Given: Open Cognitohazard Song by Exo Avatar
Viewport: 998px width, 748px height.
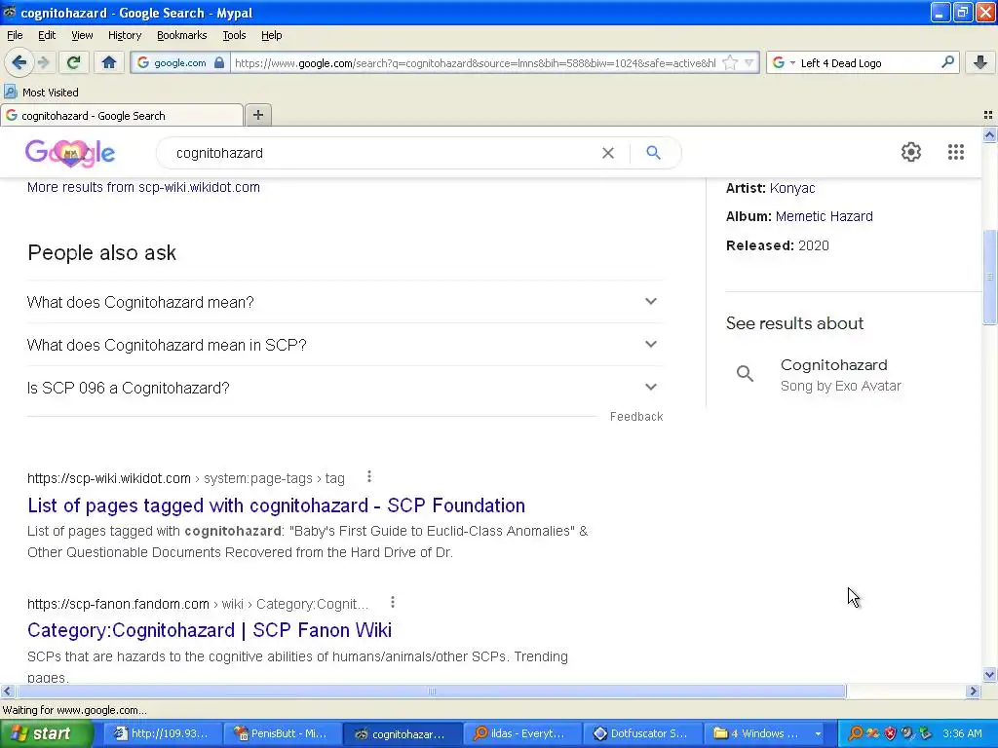Looking at the screenshot, I should click(x=840, y=375).
